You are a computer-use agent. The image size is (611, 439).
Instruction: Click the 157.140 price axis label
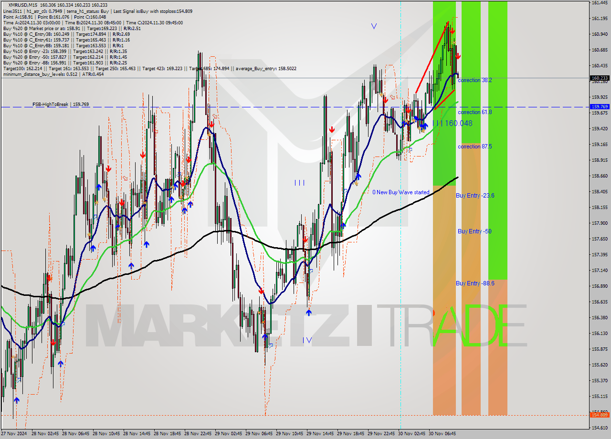[600, 270]
